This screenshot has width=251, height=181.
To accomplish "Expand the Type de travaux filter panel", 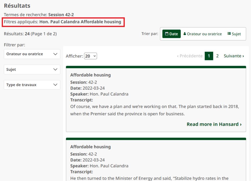I will tap(32, 85).
